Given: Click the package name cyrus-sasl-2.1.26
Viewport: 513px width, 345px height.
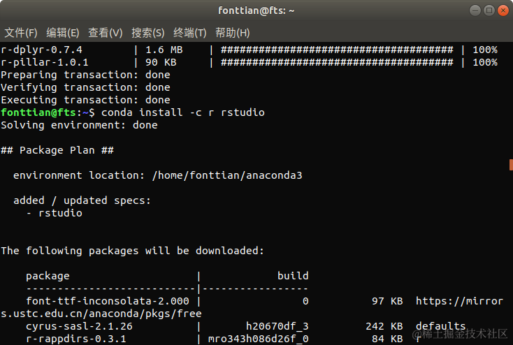Looking at the screenshot, I should 79,326.
